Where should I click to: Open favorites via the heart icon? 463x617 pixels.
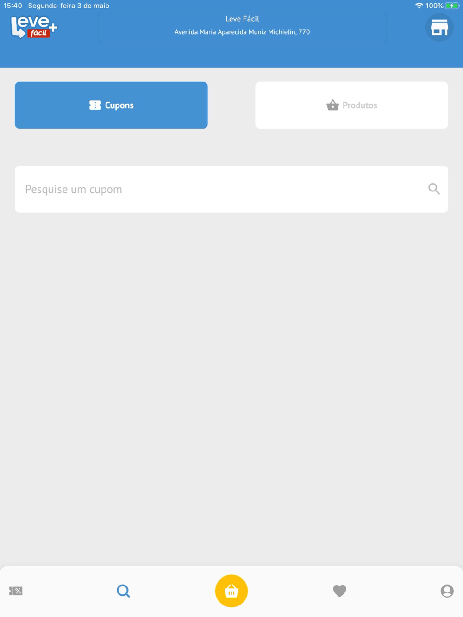(339, 591)
